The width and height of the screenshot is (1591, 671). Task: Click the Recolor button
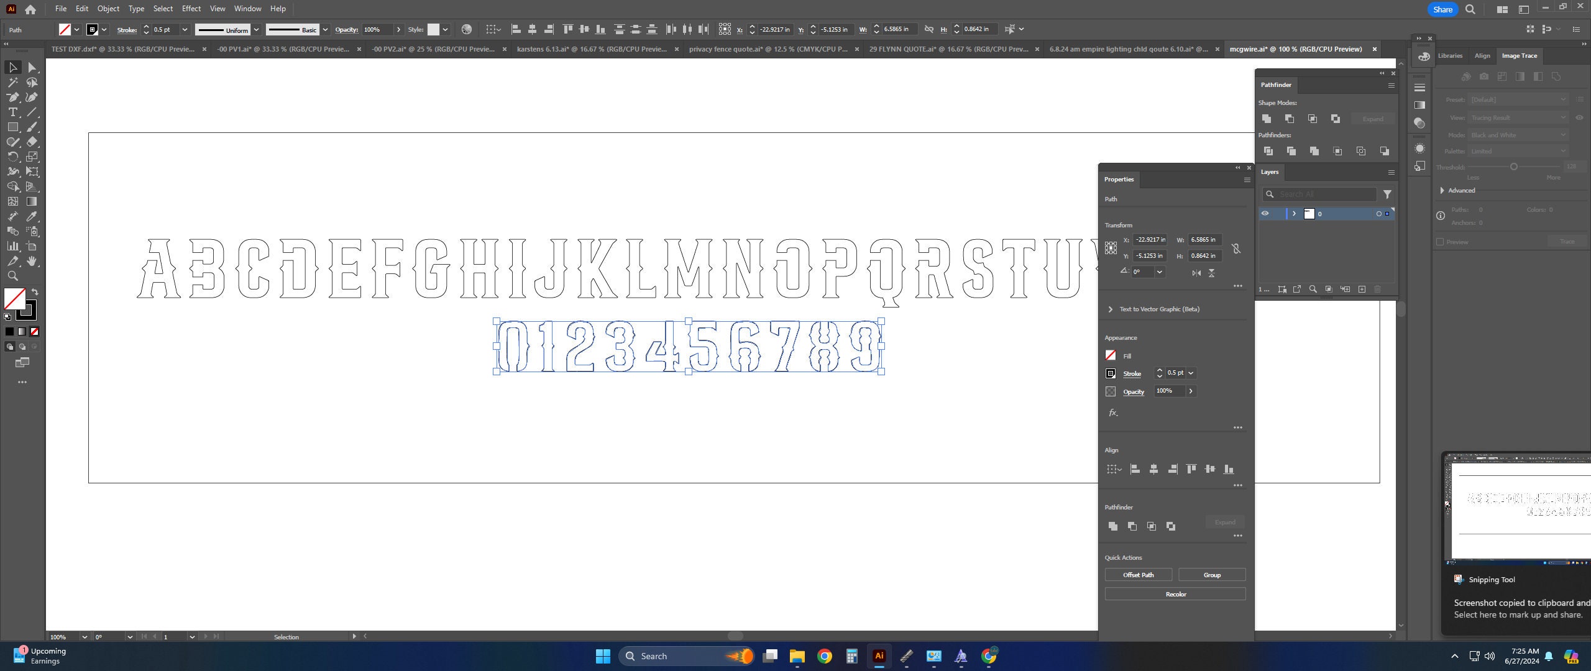(1175, 594)
